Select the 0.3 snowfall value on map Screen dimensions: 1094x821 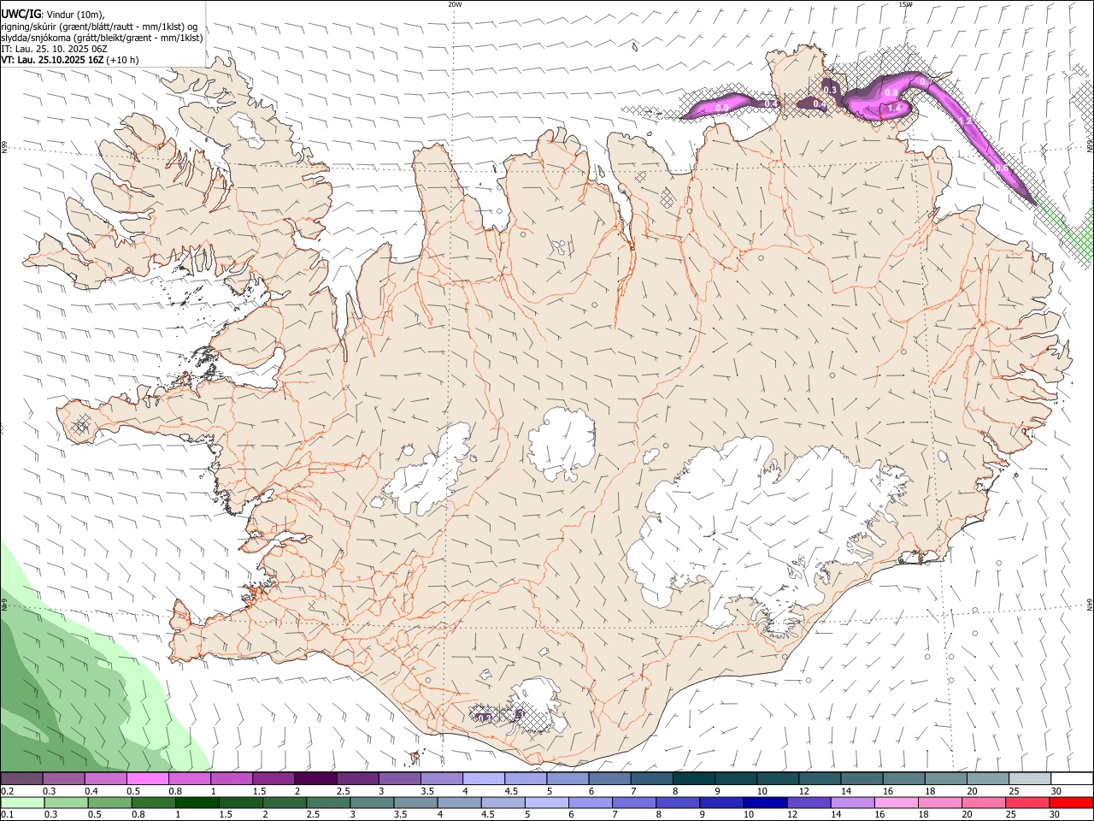(x=830, y=90)
